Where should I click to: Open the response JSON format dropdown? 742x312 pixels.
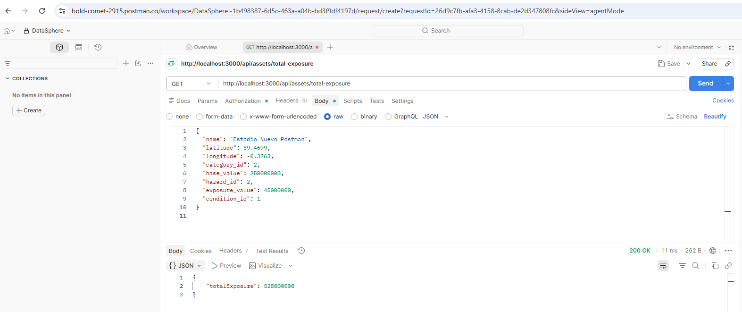[x=185, y=266]
